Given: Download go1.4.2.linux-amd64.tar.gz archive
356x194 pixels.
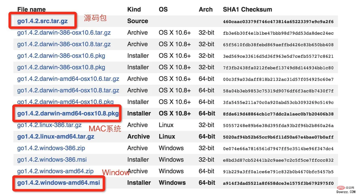Looking at the screenshot, I should pyautogui.click(x=56, y=137).
